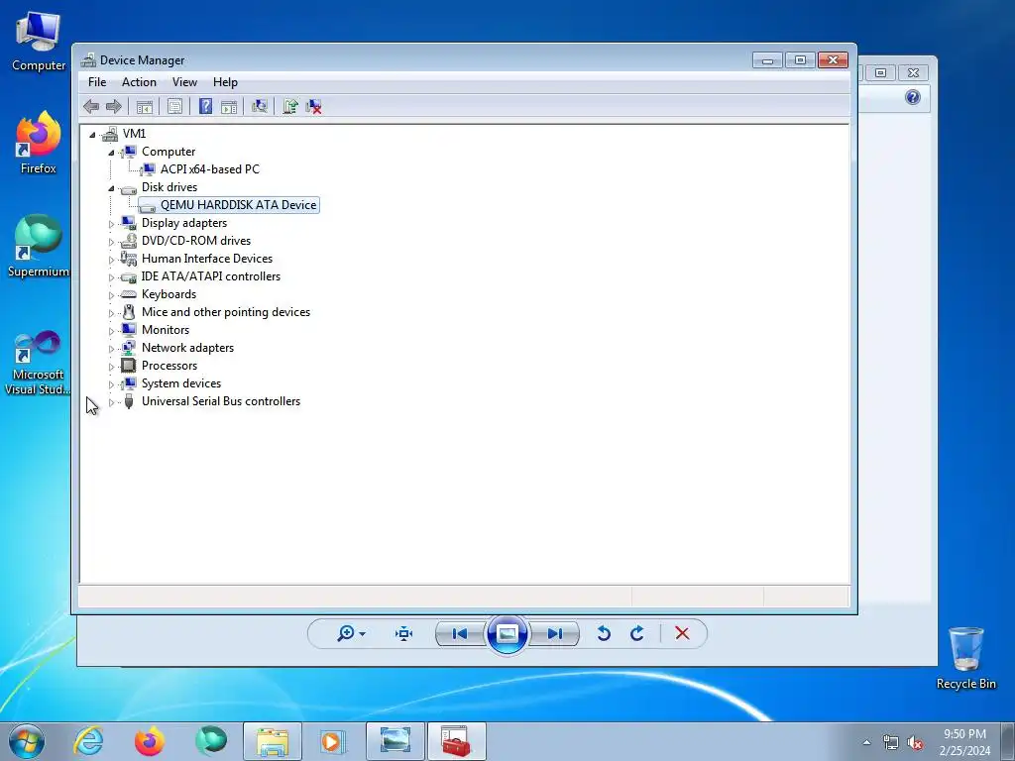
Task: Select QEMU HARDDISK ATA Device entry
Action: click(238, 204)
